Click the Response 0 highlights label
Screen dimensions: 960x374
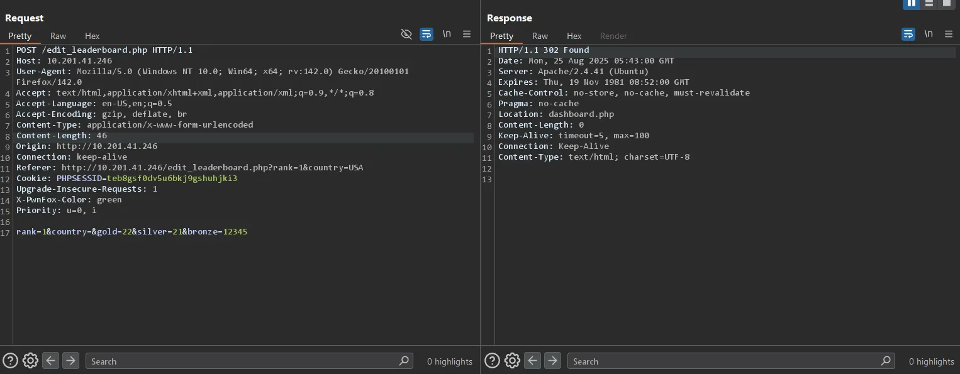932,361
